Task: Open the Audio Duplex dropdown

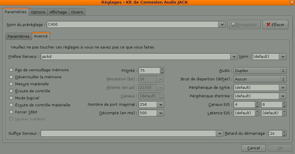Action: [x=260, y=70]
